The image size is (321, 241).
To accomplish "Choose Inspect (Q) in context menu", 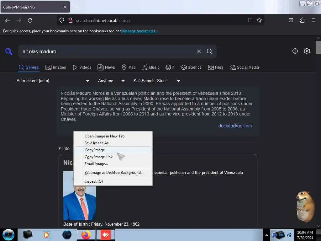I will pos(113,181).
